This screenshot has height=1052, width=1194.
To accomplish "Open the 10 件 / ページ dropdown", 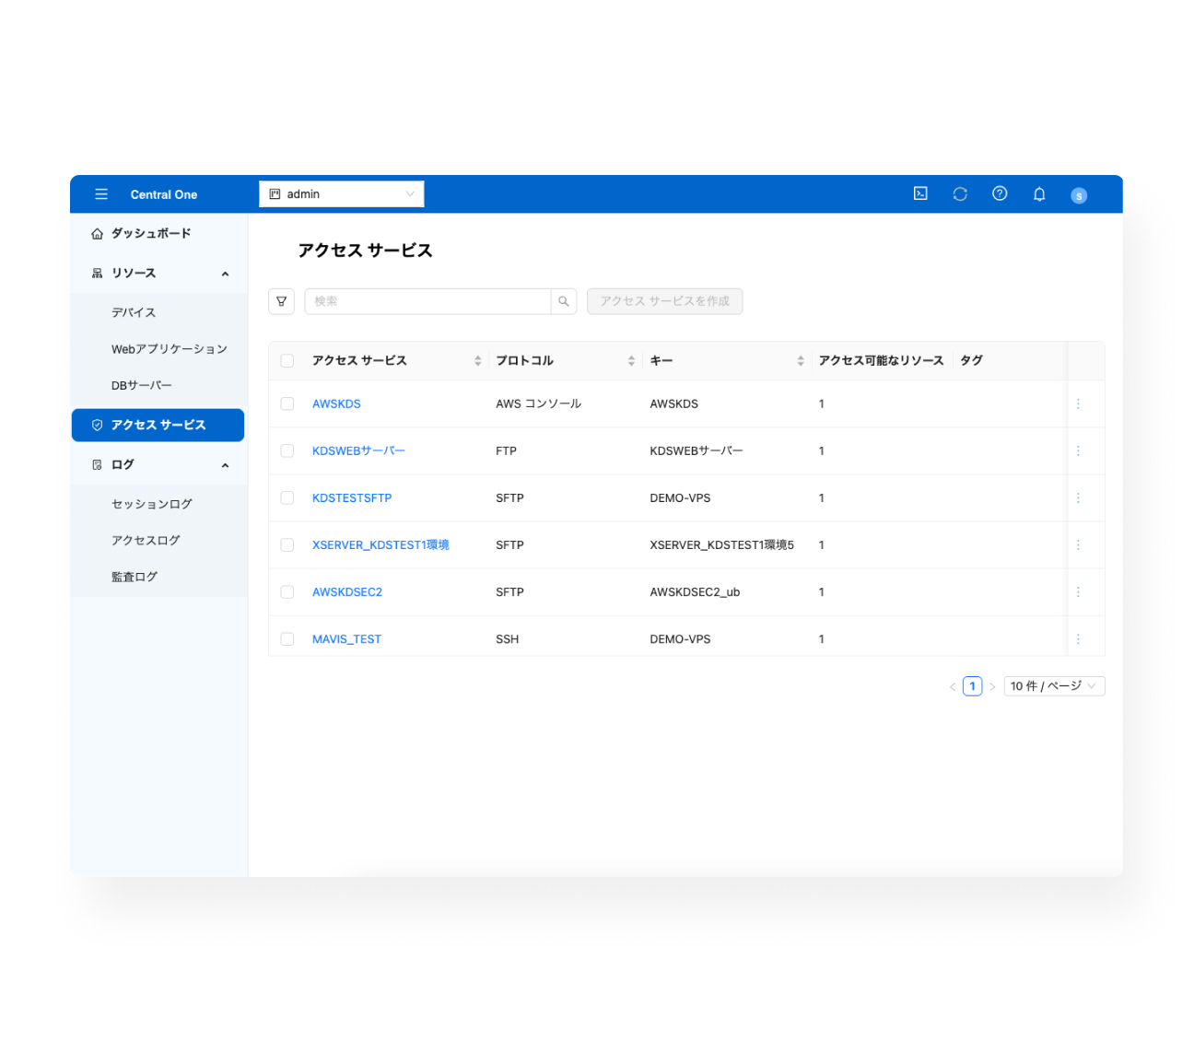I will (x=1053, y=686).
